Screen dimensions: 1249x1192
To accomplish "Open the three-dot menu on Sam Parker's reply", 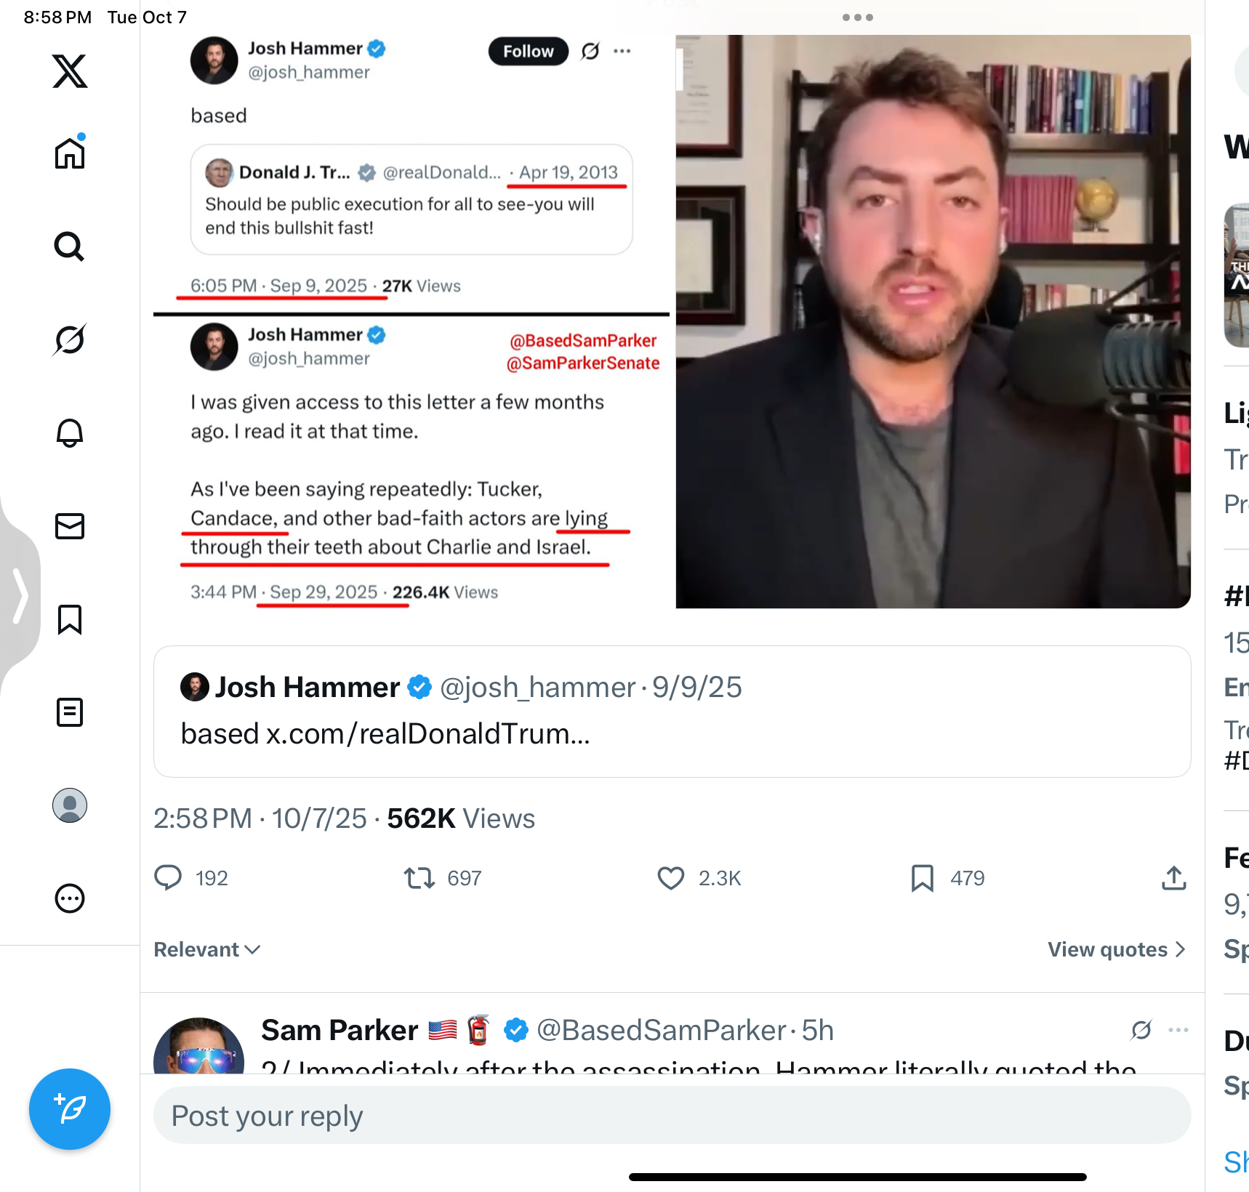I will (x=1178, y=1030).
